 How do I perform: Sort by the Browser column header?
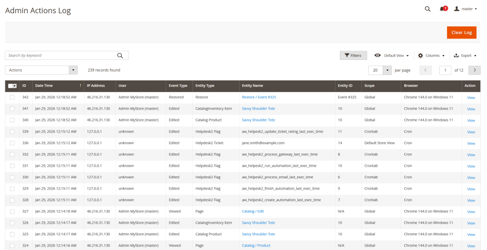tap(431, 85)
